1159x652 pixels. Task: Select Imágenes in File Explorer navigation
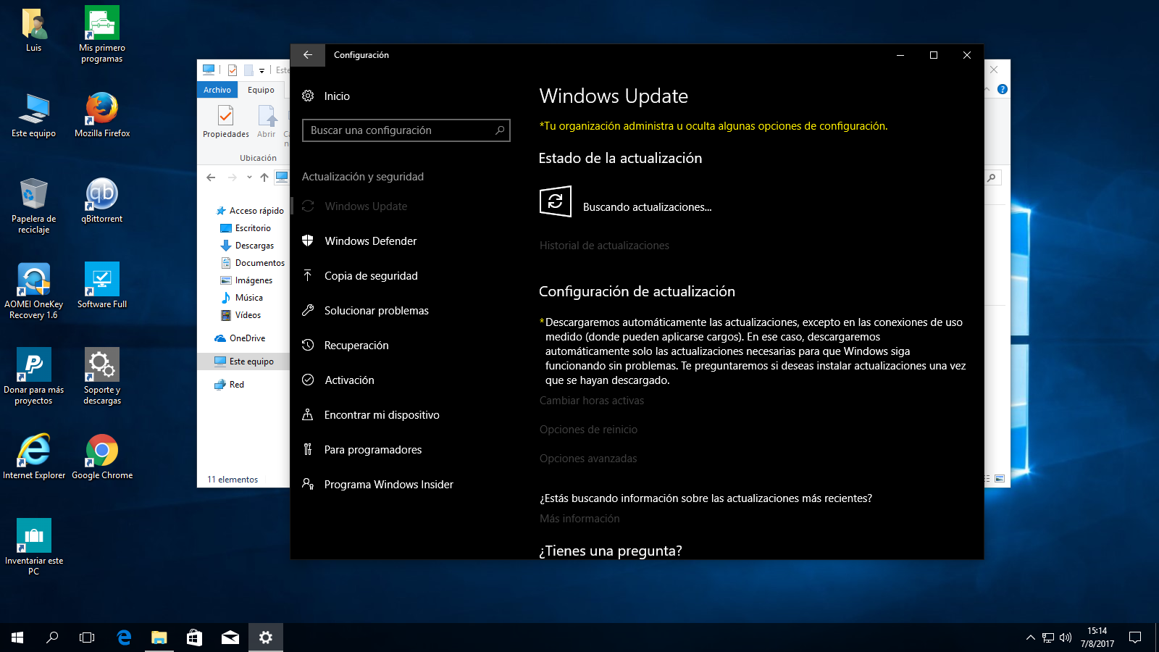coord(246,280)
